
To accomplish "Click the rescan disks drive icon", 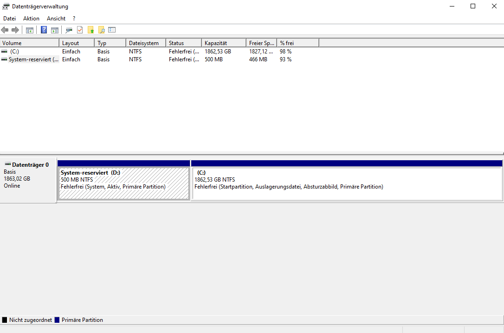I will click(x=69, y=30).
